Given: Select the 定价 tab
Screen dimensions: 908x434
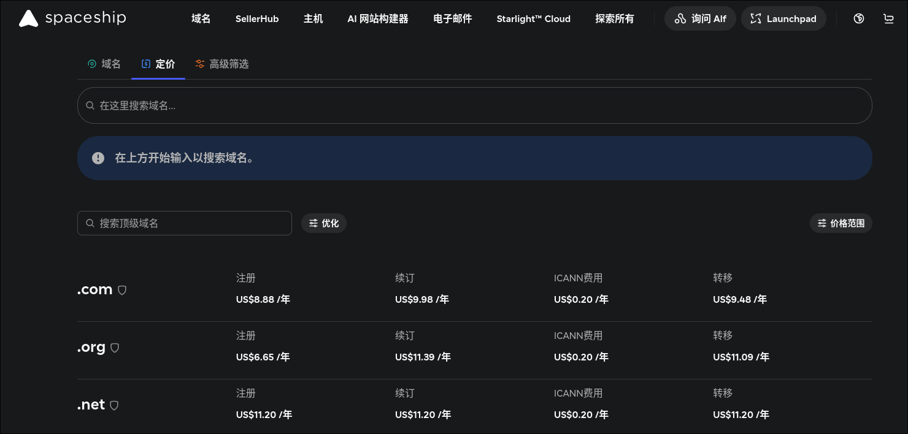Looking at the screenshot, I should [x=158, y=64].
